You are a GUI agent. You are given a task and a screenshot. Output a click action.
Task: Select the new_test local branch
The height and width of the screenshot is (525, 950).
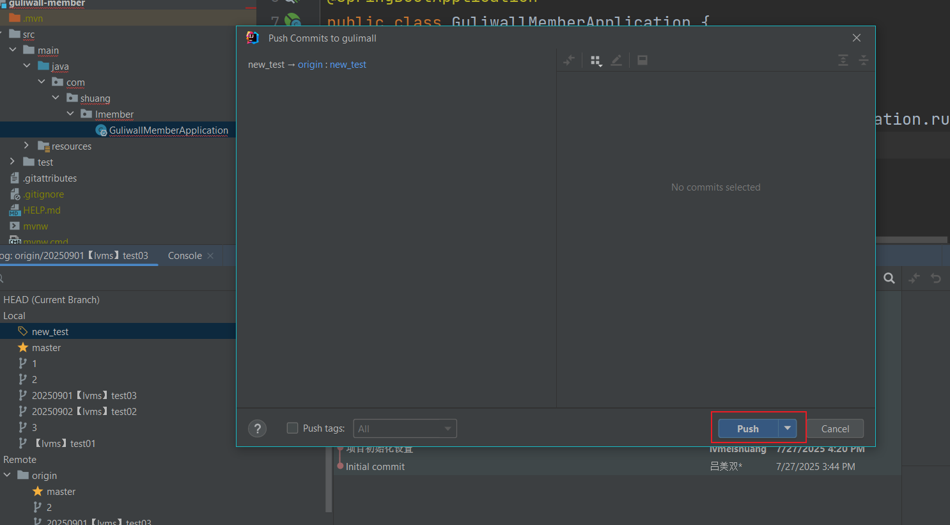[x=50, y=332]
